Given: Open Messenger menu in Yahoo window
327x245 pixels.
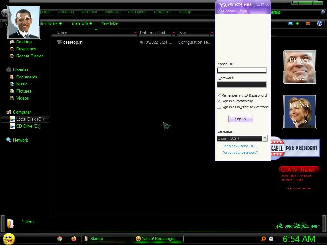Looking at the screenshot, I should tap(226, 11).
